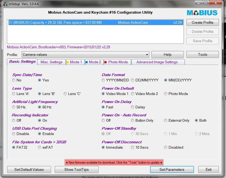Image resolution: width=226 pixels, height=178 pixels.
Task: Set Auto Record to Both
Action: [201, 121]
